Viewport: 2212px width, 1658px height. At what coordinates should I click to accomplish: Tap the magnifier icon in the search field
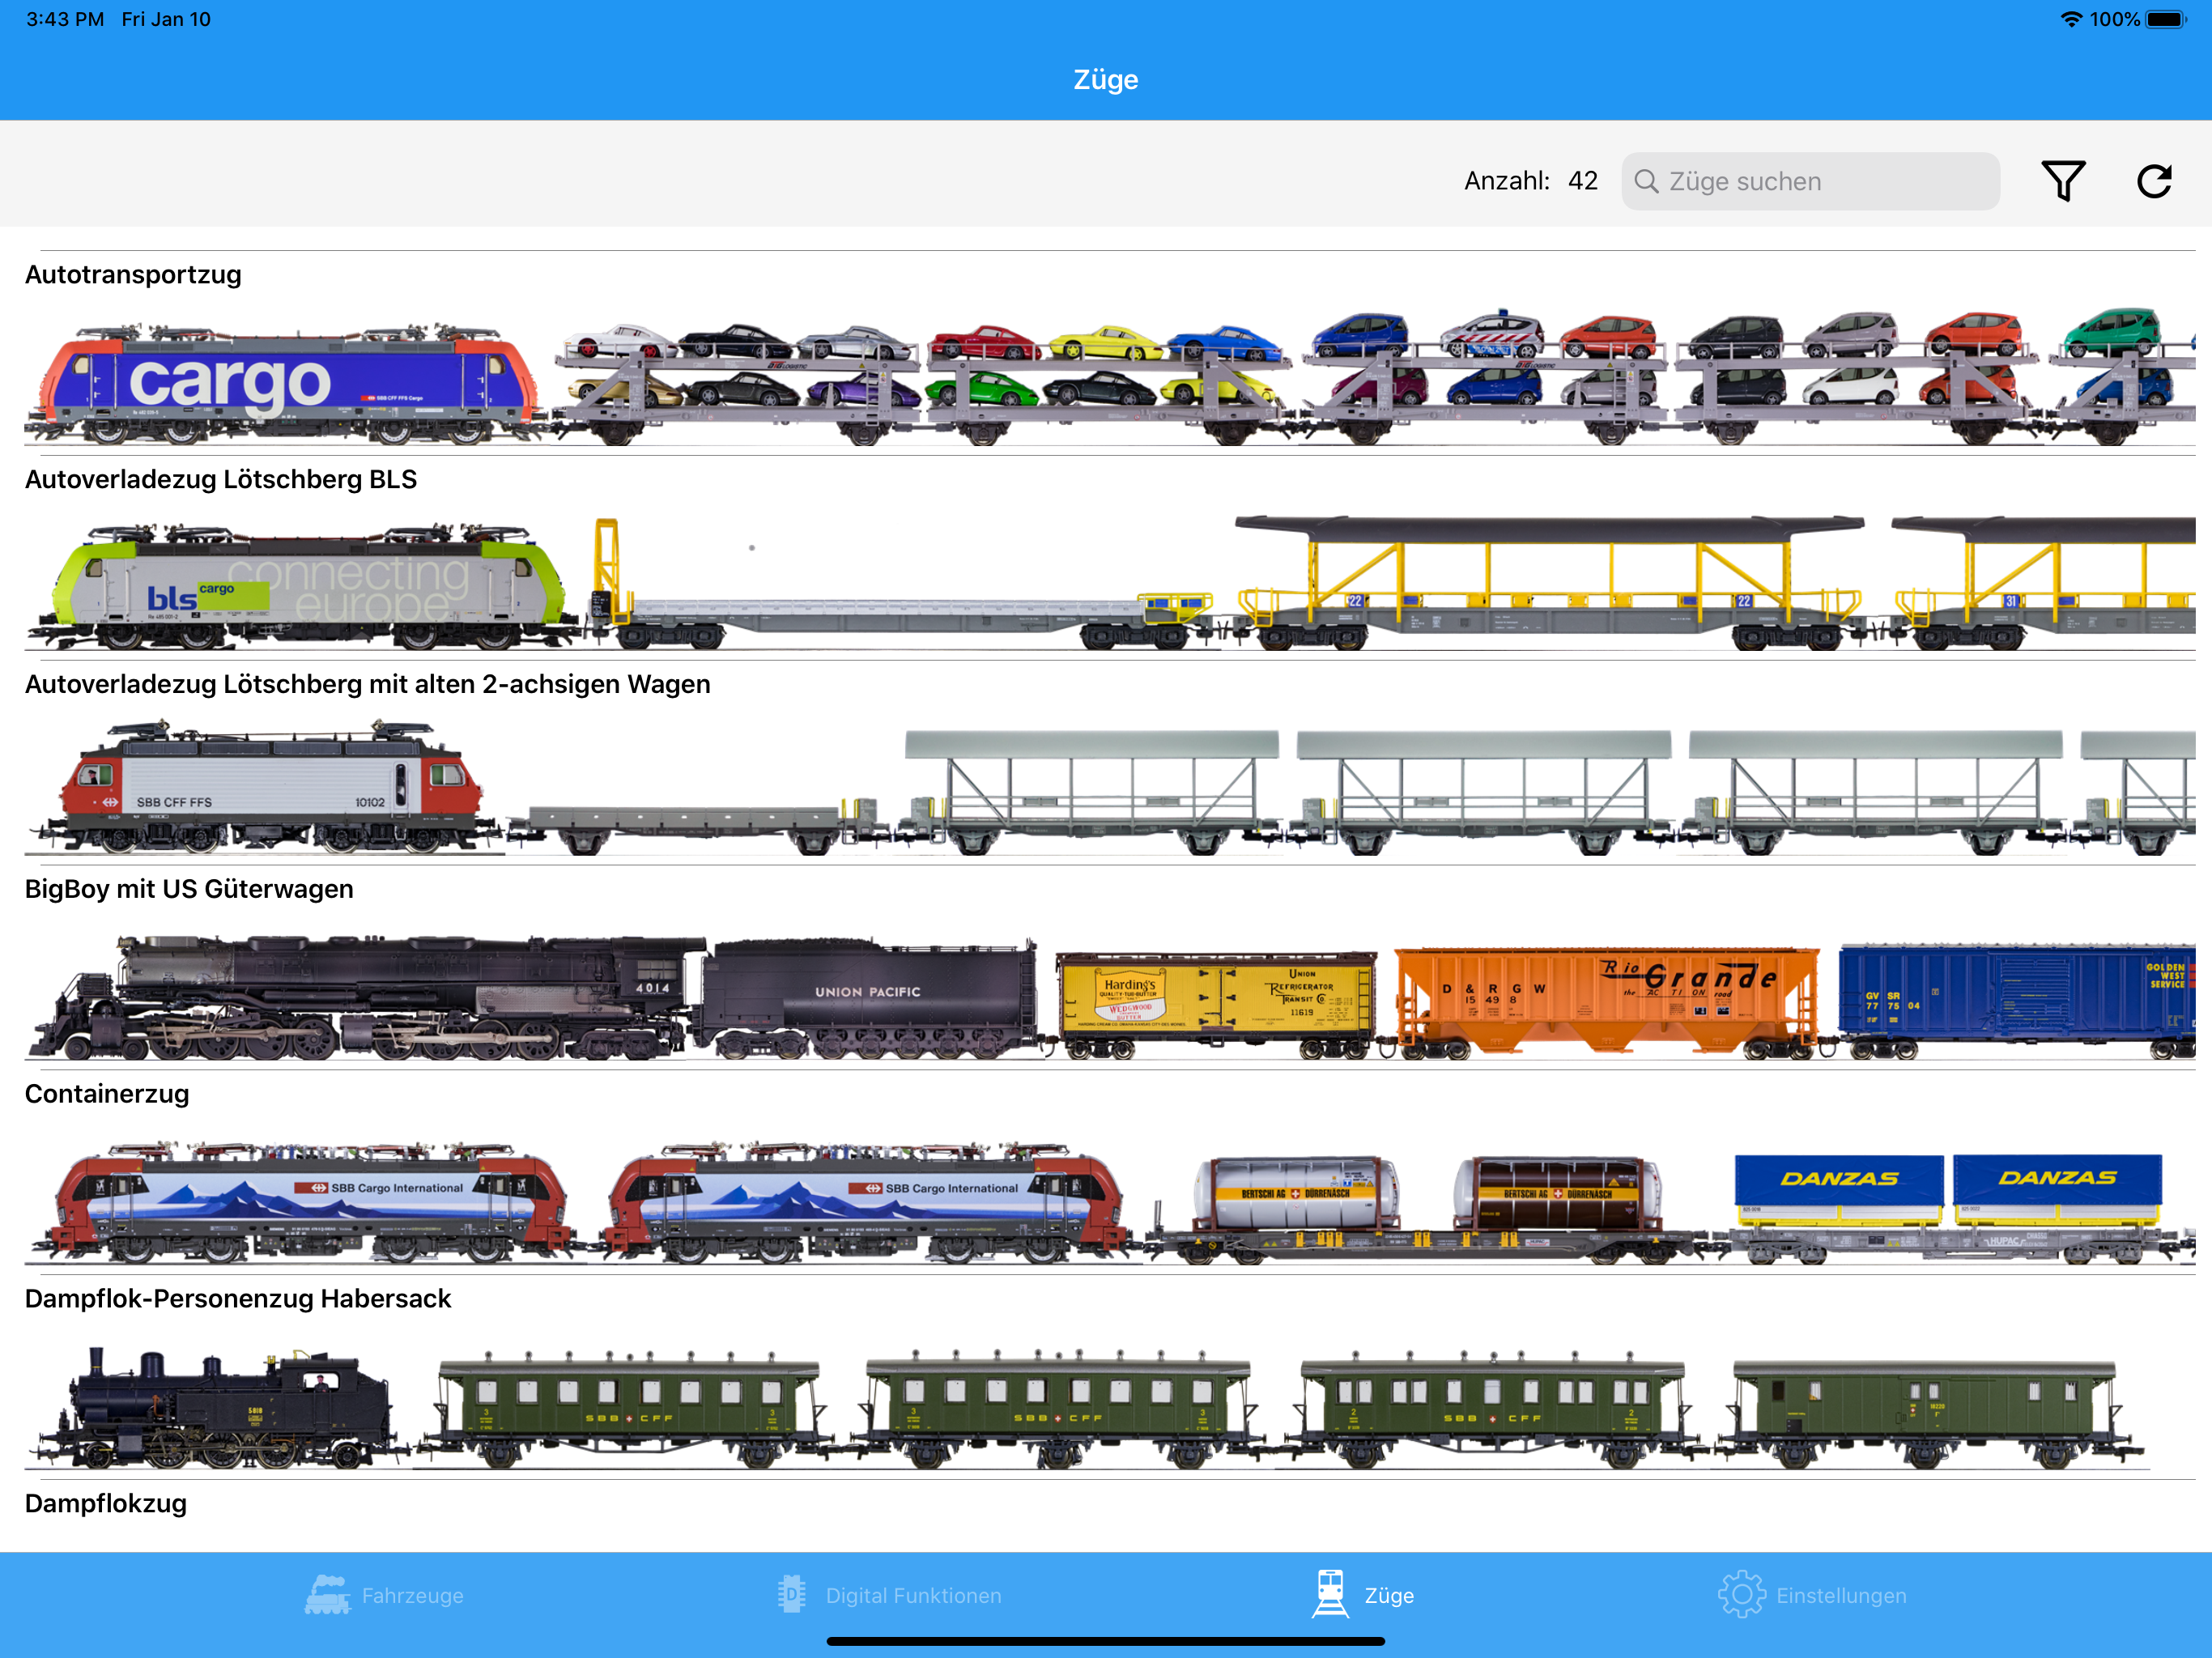click(1646, 181)
